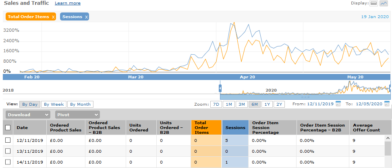
Task: Switch display to table view icon
Action: point(373,3)
